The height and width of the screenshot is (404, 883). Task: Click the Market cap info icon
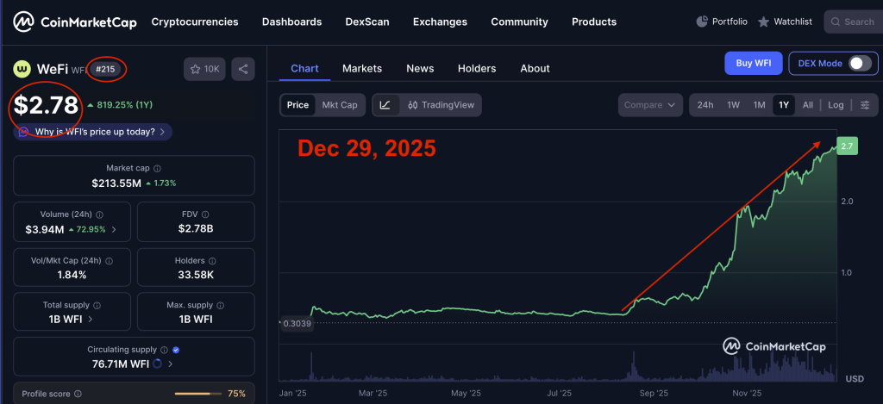156,169
